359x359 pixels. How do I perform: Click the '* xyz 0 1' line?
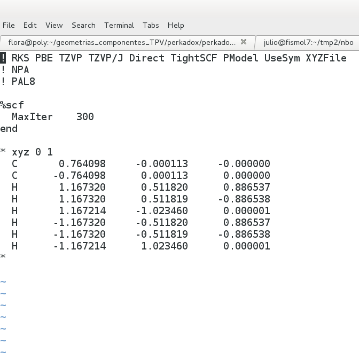click(x=27, y=152)
